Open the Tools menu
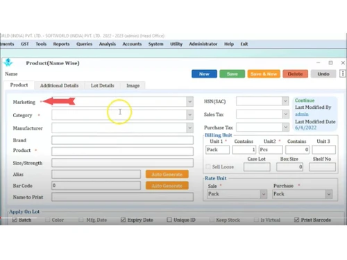 click(41, 44)
